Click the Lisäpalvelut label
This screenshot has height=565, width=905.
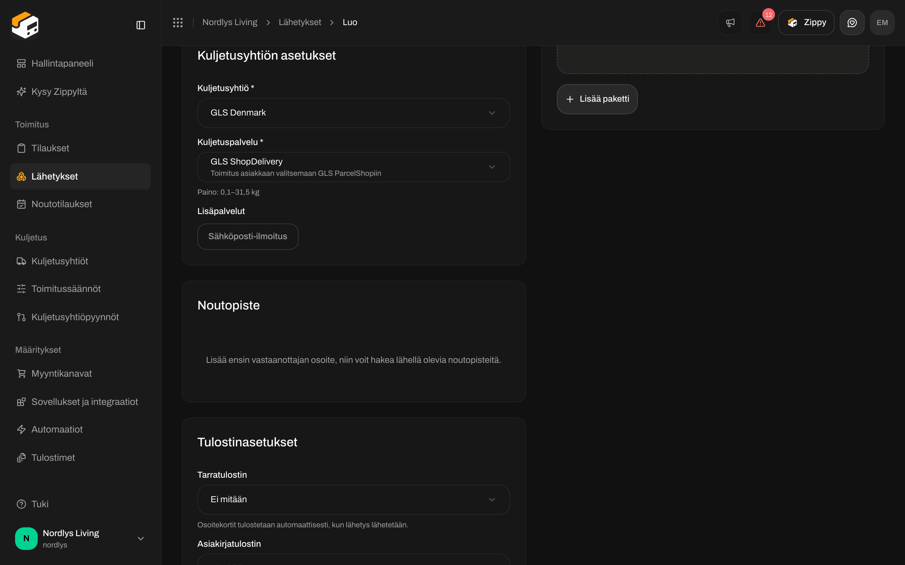[221, 211]
